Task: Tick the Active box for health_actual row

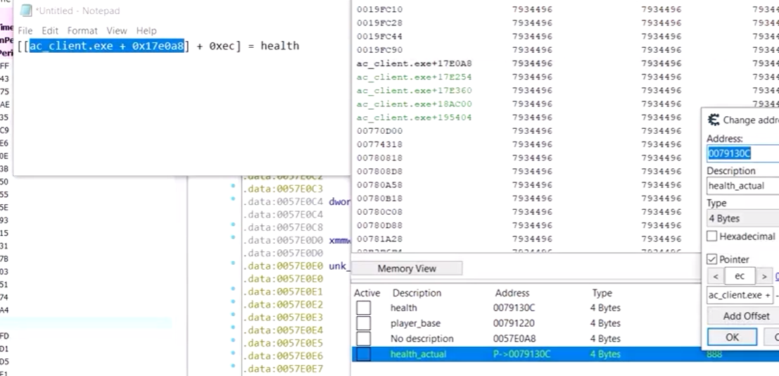Action: point(363,354)
